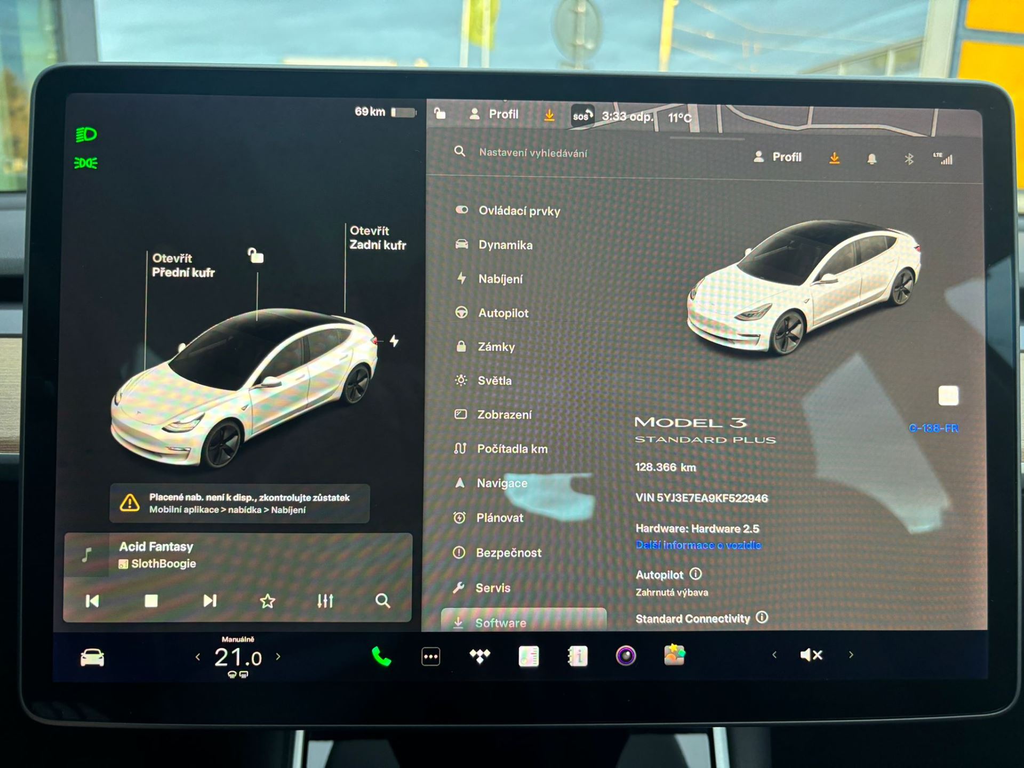
Task: Search media with magnifier icon
Action: tap(382, 601)
